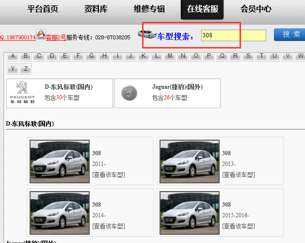Filter brands by letter H
Image resolution: width=305 pixels, height=243 pixels.
coord(104,56)
